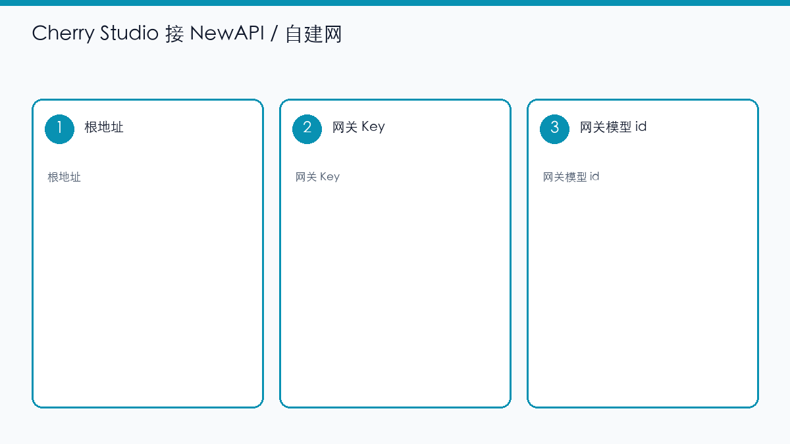Select the card heading '根地址'
The width and height of the screenshot is (790, 444).
[104, 127]
